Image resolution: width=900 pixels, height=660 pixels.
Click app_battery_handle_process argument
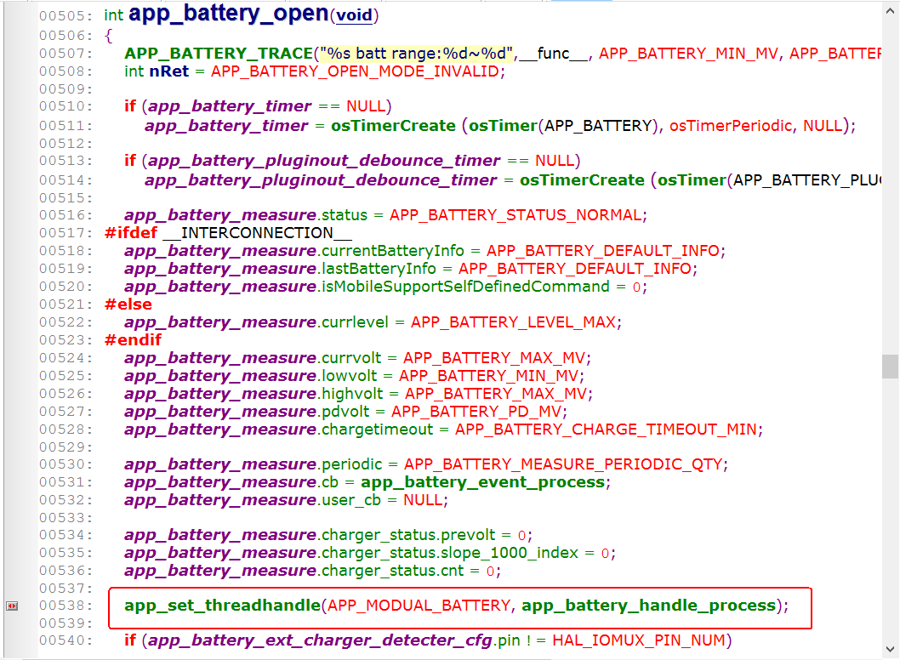point(648,606)
